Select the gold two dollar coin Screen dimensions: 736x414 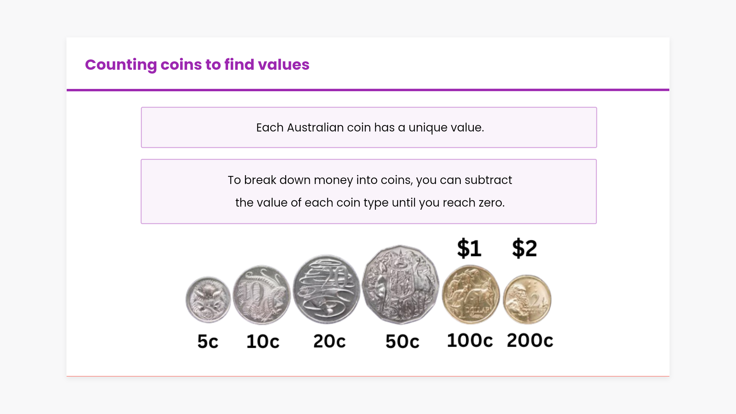pos(527,299)
